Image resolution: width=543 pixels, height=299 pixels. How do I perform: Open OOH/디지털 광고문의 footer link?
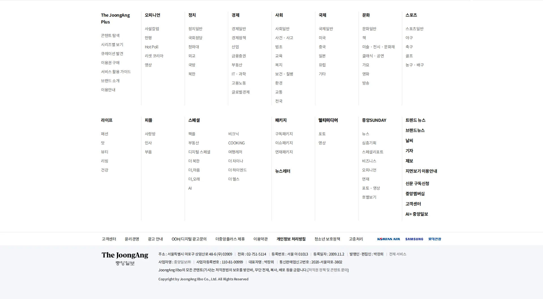[189, 239]
